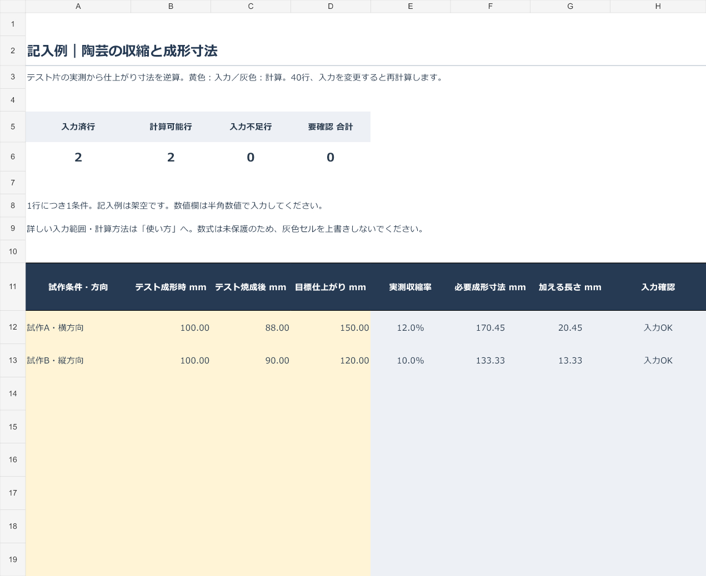Select row 13 header
This screenshot has width=706, height=576.
[x=13, y=360]
